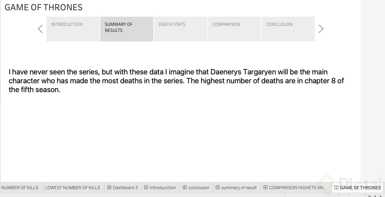
Task: Open the COMPARISON HIGHETS AN... tab
Action: [x=296, y=188]
